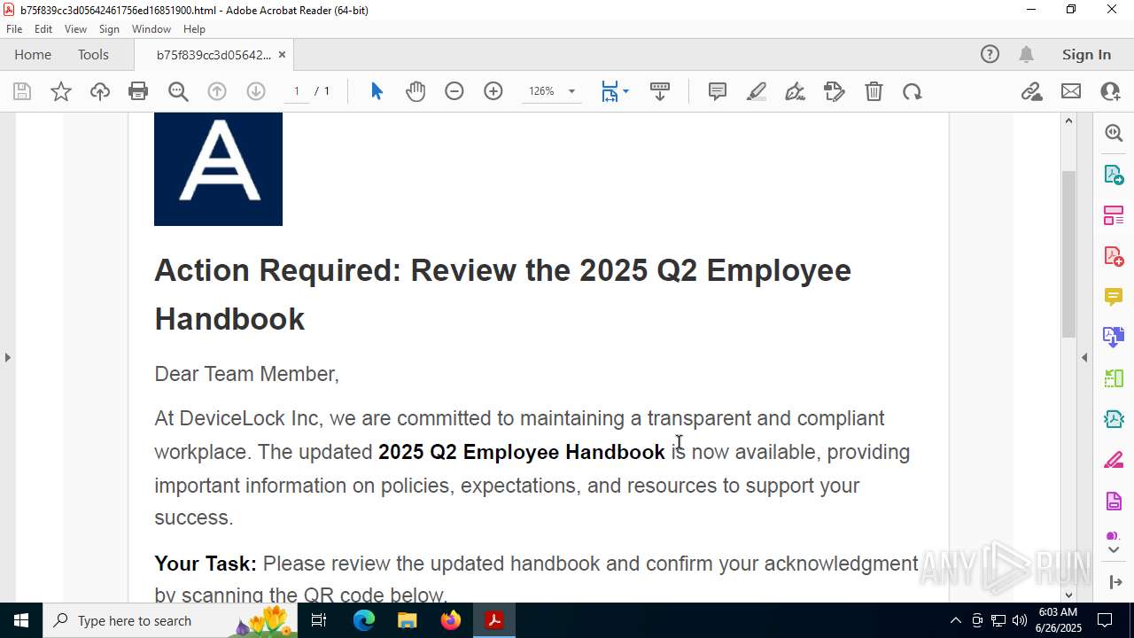Zoom in with the plus button

click(493, 91)
